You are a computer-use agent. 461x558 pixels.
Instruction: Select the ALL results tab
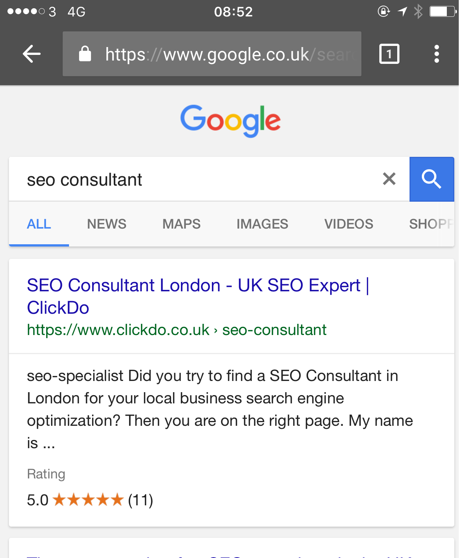[x=39, y=224]
